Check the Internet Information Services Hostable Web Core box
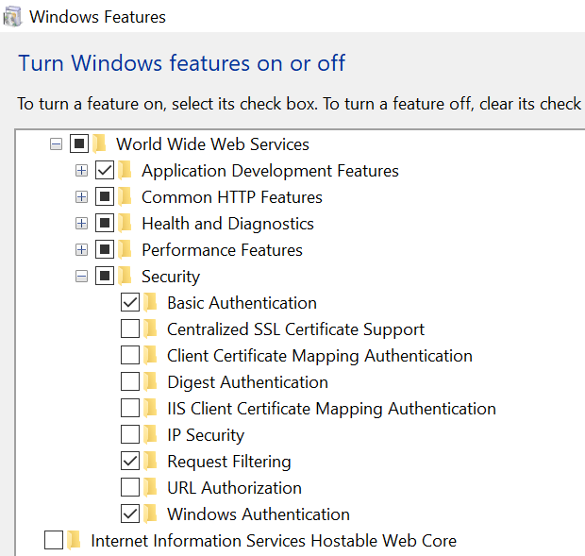The height and width of the screenshot is (556, 585). (x=54, y=541)
